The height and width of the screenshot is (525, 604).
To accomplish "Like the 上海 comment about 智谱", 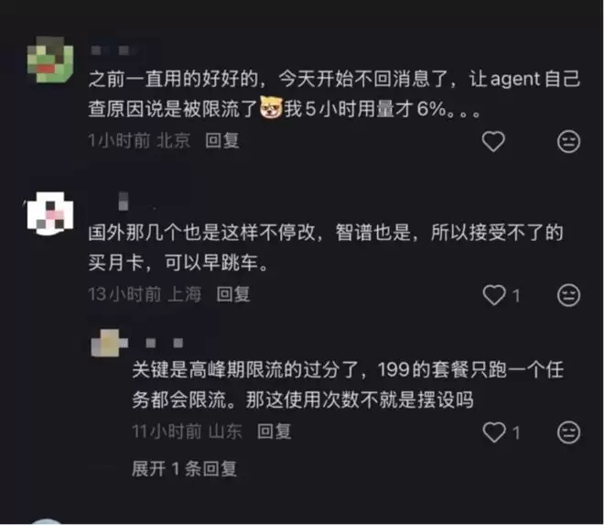I will [494, 295].
